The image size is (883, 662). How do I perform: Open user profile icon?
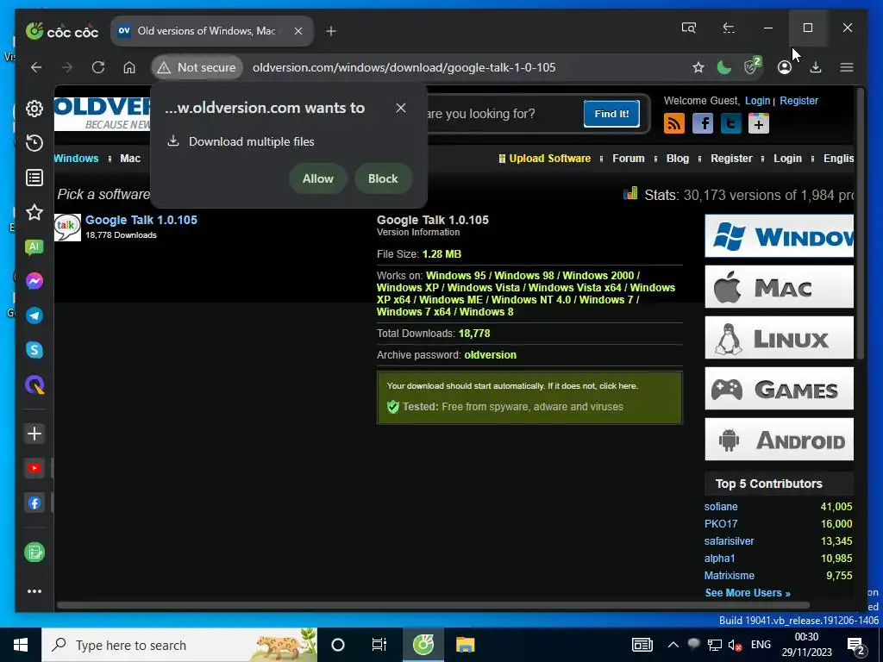pos(785,67)
